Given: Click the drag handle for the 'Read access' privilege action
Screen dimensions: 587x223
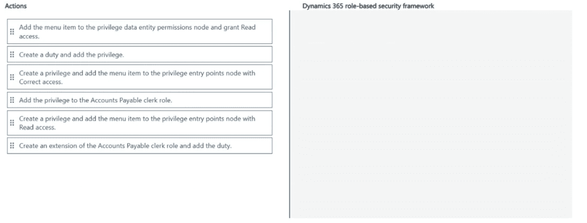Looking at the screenshot, I should coord(12,123).
